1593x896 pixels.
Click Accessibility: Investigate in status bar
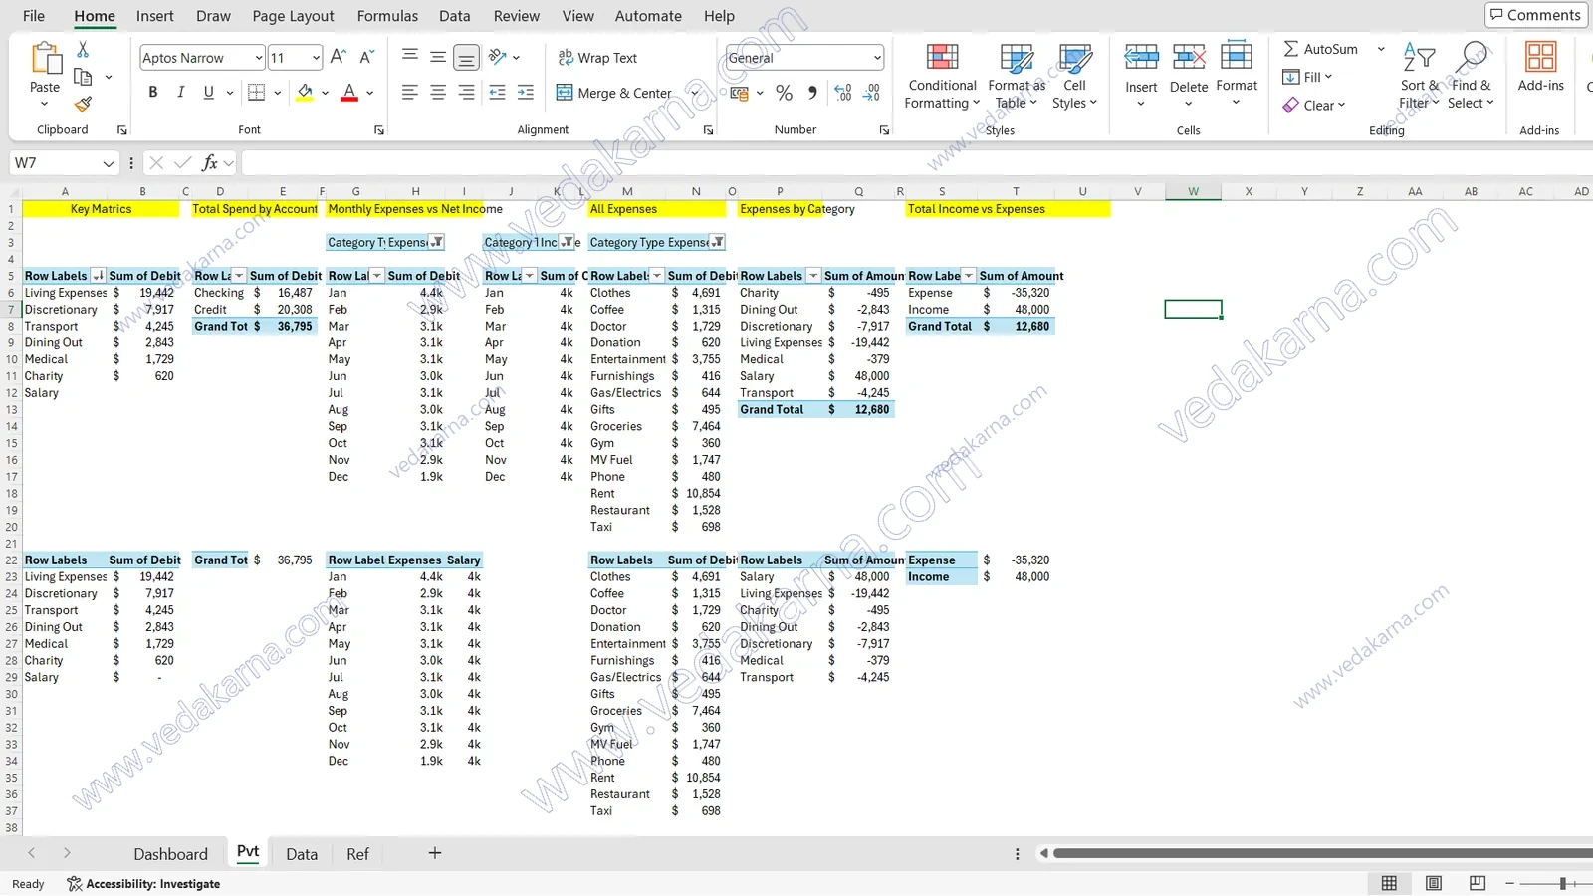pos(143,884)
